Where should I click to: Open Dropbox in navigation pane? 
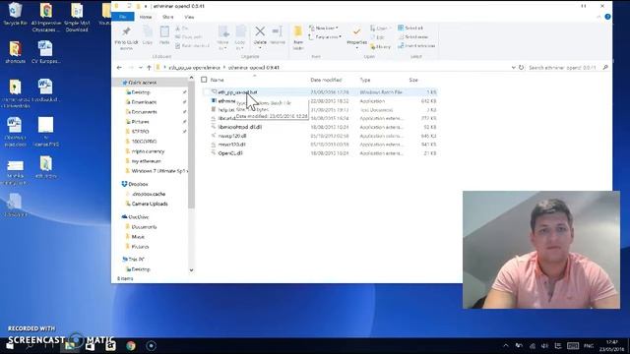pyautogui.click(x=138, y=184)
